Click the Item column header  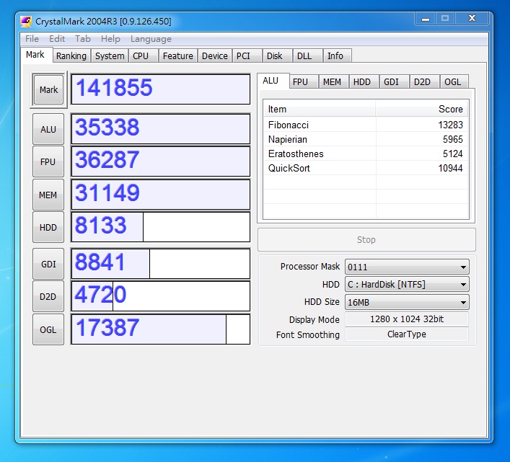pyautogui.click(x=320, y=109)
